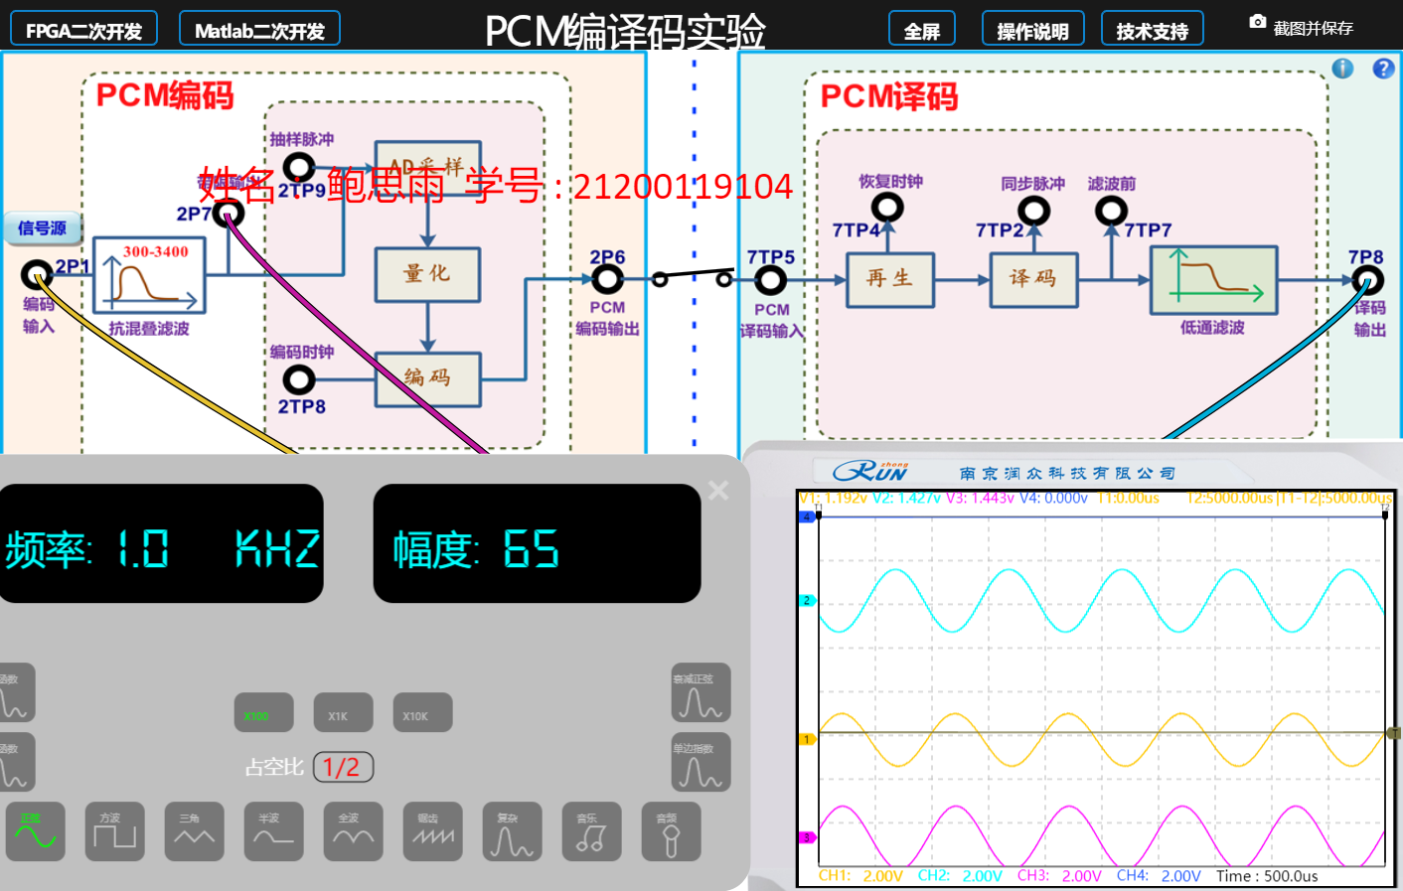Screen dimensions: 1403x891
Task: Switch frequency range to X1K
Action: pyautogui.click(x=343, y=713)
